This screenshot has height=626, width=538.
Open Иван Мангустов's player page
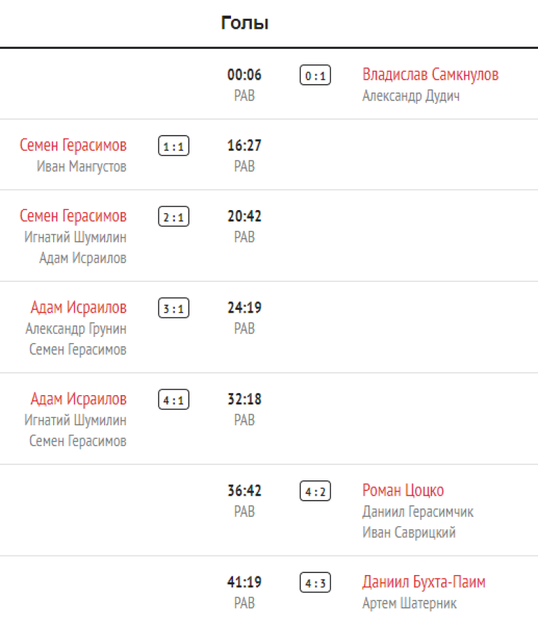click(x=82, y=166)
